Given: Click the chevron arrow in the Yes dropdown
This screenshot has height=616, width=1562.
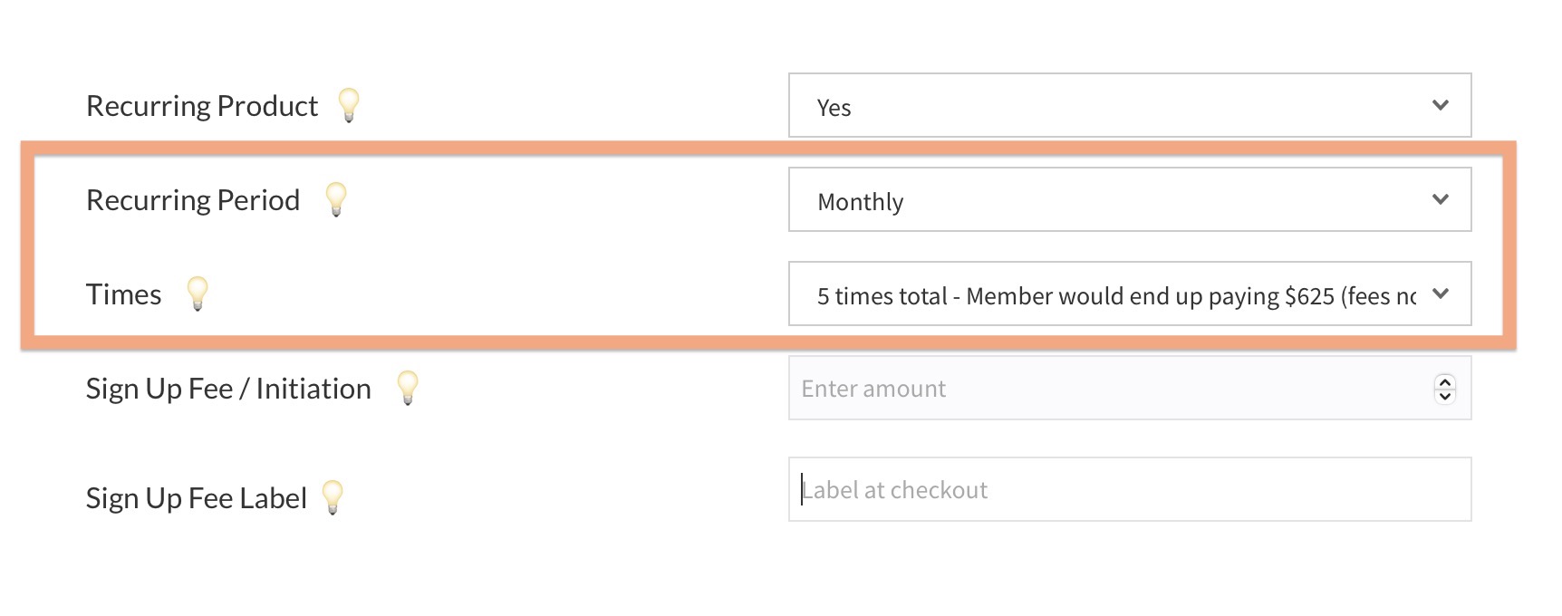Looking at the screenshot, I should (x=1441, y=106).
